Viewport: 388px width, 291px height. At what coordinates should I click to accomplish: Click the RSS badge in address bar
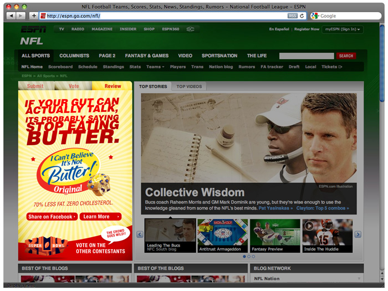[x=292, y=16]
